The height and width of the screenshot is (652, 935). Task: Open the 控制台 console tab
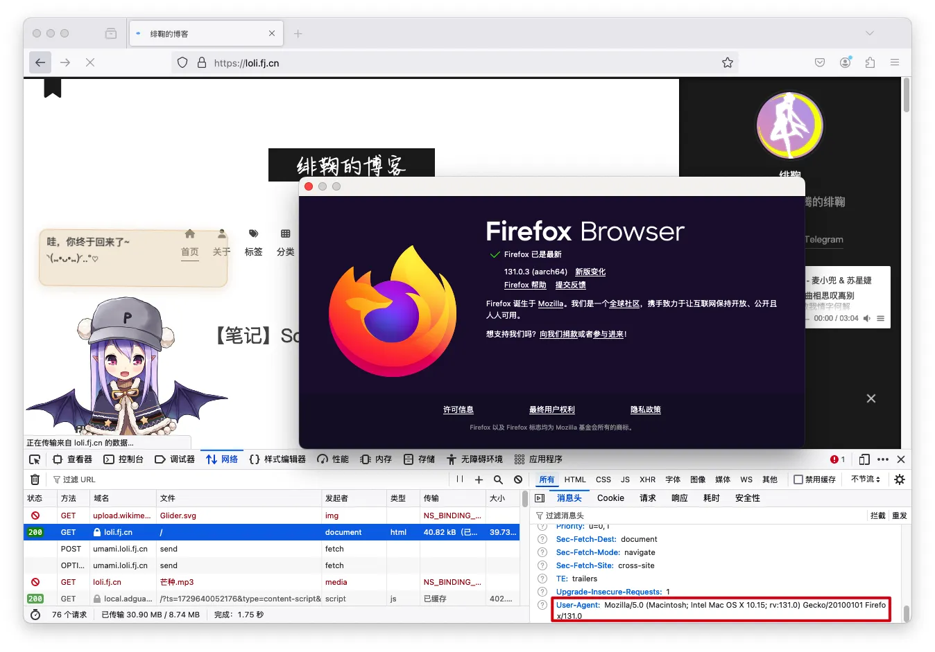[x=123, y=459]
